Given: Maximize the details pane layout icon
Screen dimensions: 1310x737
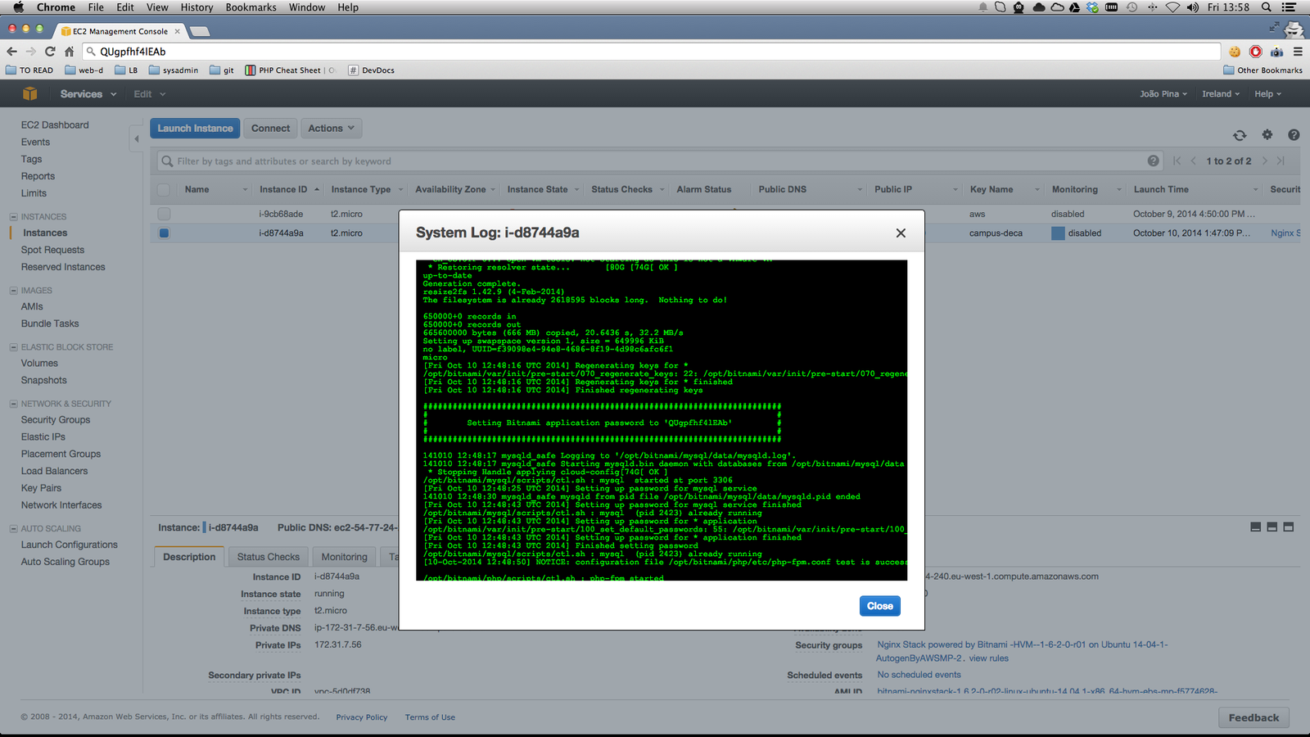Looking at the screenshot, I should (1289, 527).
